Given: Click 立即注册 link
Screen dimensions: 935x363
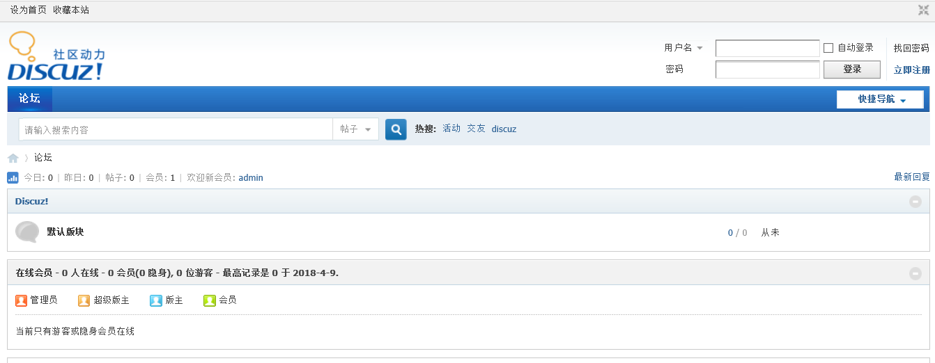Looking at the screenshot, I should [x=912, y=70].
